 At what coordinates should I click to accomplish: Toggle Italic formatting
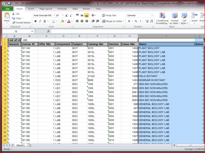pos(40,21)
